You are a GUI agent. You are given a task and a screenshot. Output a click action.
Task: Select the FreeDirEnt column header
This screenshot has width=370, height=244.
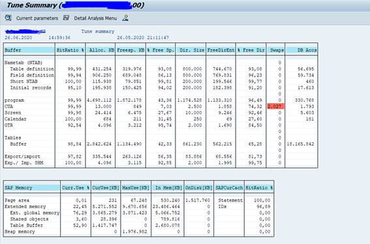[x=221, y=50]
